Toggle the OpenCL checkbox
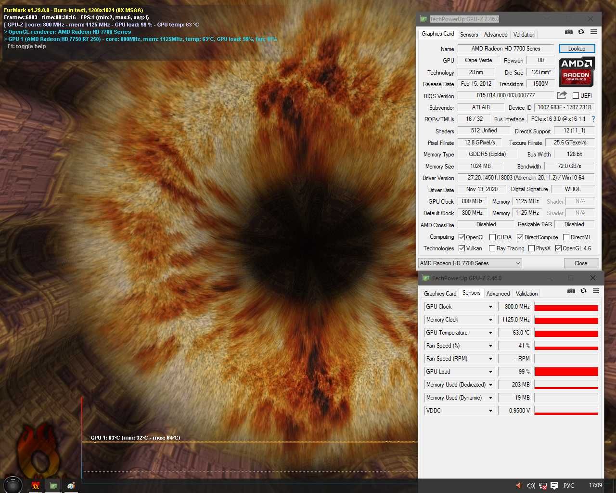Viewport: 616px width, 493px height. (x=462, y=237)
